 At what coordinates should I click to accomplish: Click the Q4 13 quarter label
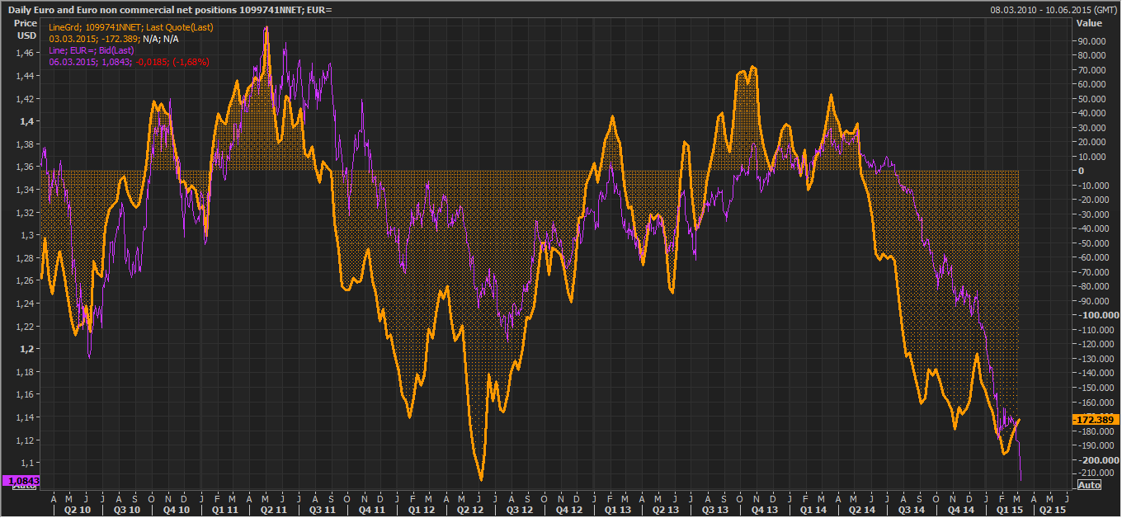pos(764,510)
